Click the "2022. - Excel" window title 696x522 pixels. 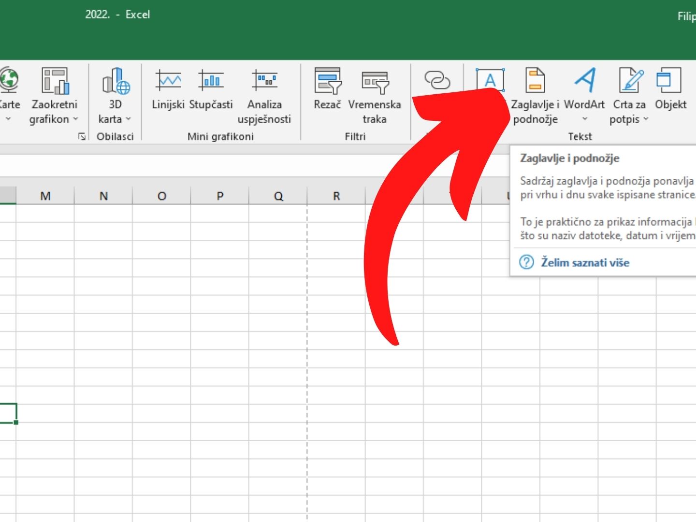pos(117,14)
